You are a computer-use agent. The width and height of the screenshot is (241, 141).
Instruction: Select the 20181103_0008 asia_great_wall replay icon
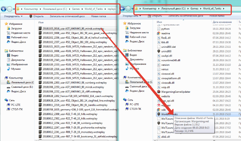coord(40,33)
